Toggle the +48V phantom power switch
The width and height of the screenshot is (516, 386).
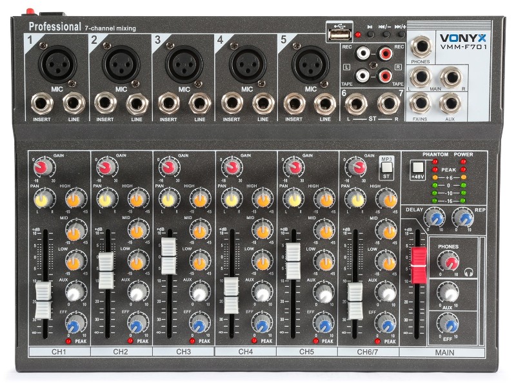417,168
